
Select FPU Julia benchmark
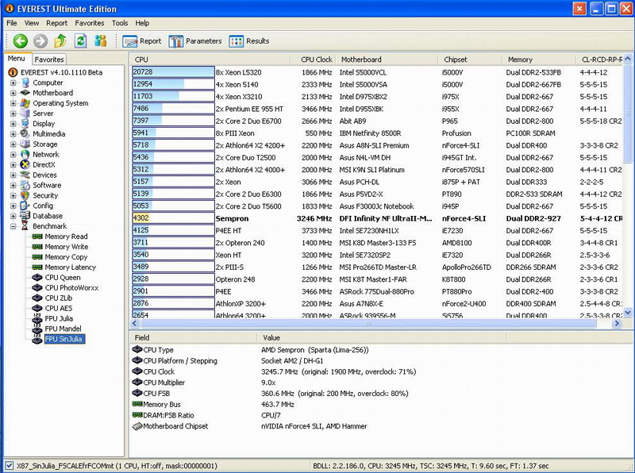(x=59, y=318)
